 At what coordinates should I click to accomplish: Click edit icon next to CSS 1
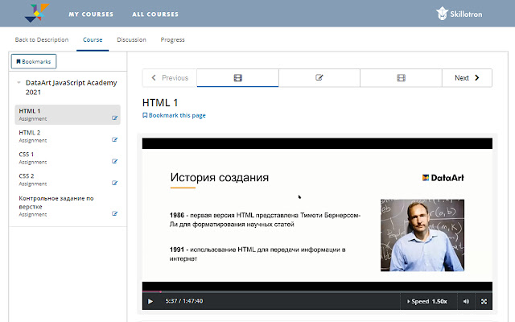(115, 161)
